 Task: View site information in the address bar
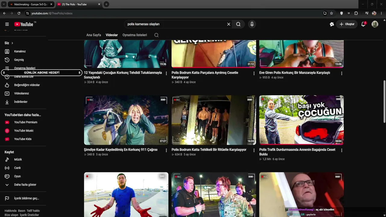pos(27,13)
